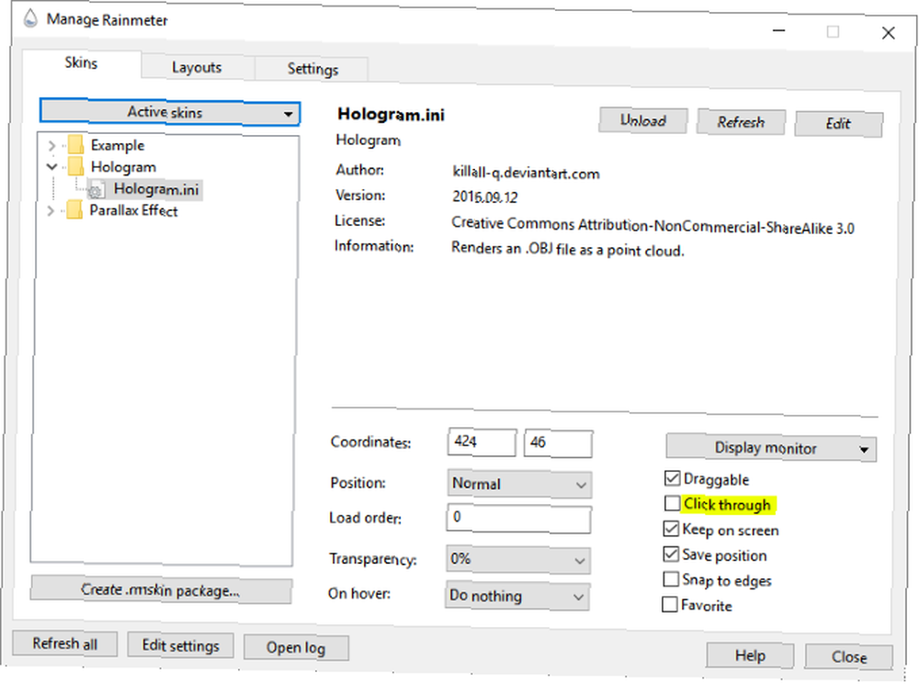Screen dimensions: 919x684
Task: Click the Hologram.ini file gear icon
Action: [x=96, y=189]
